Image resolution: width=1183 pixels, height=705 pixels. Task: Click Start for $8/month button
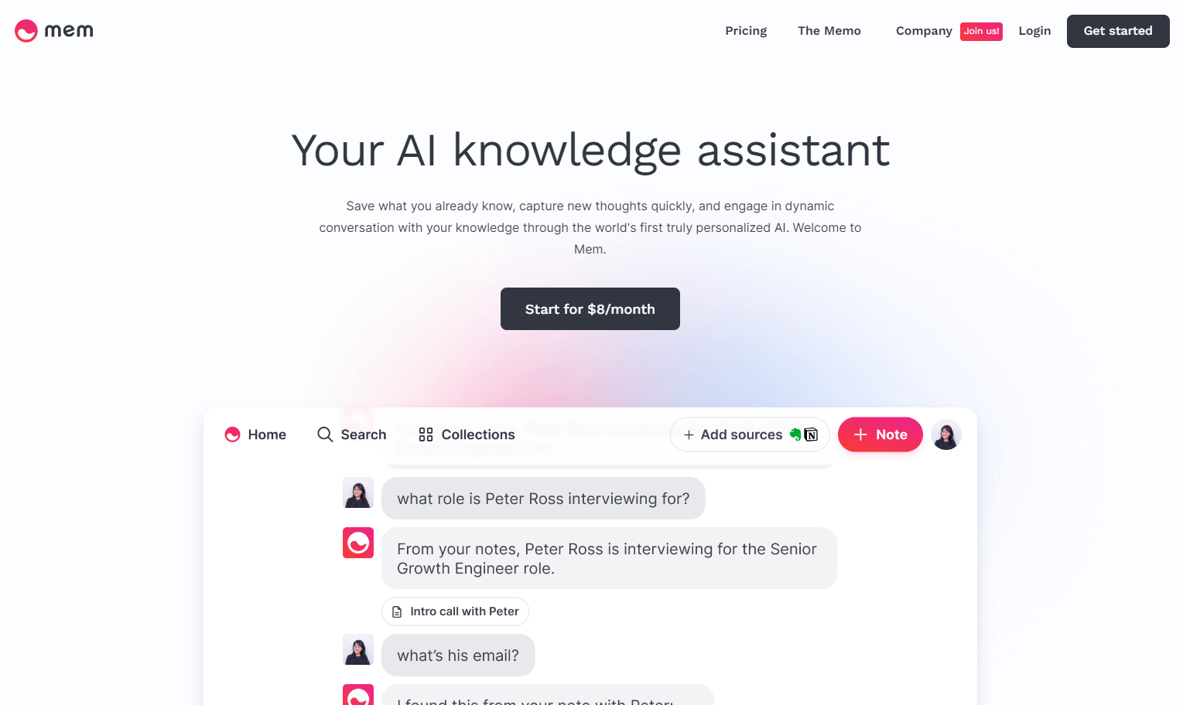pyautogui.click(x=590, y=309)
